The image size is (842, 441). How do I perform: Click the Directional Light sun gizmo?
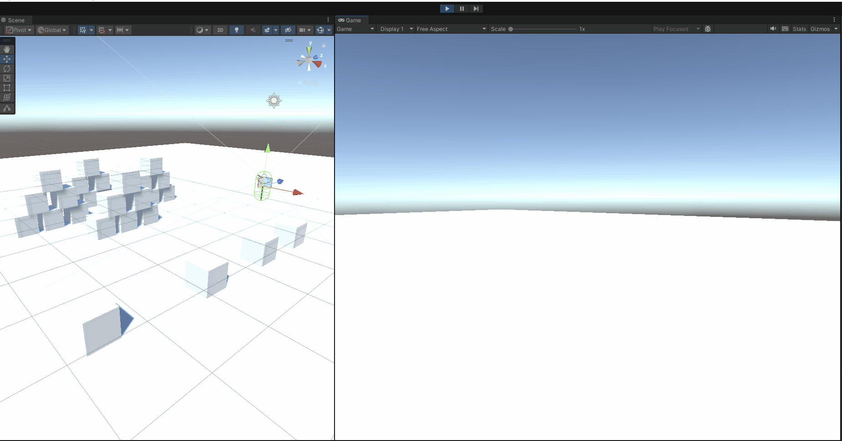pyautogui.click(x=274, y=100)
